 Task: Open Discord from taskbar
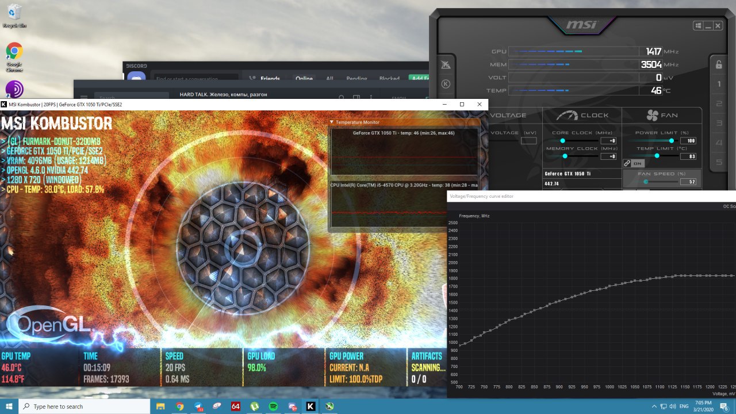(x=292, y=406)
